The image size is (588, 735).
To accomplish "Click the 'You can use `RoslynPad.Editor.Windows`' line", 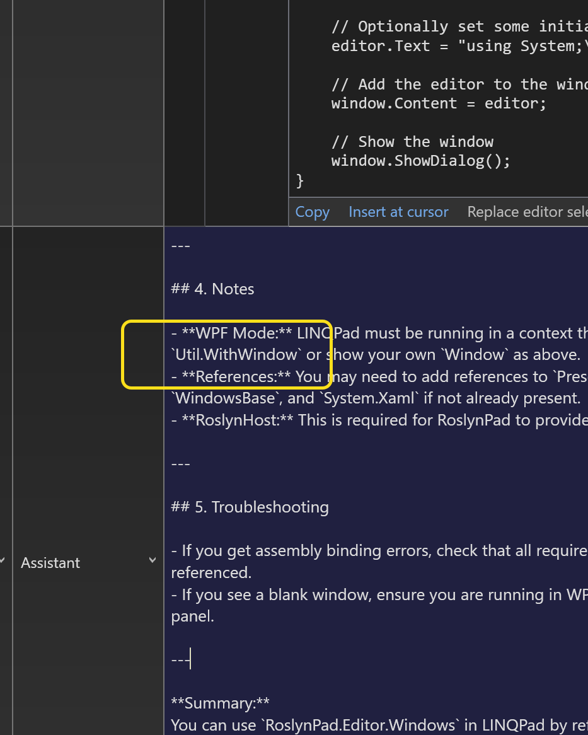I will coord(379,725).
